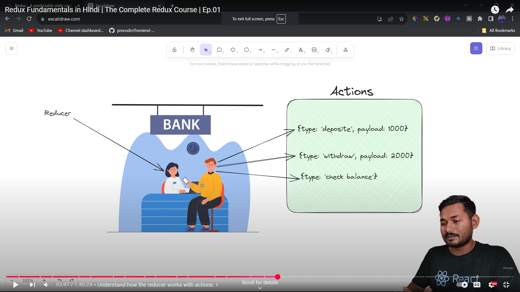520x292 pixels.
Task: Toggle video autoplay switch
Action: (x=462, y=284)
